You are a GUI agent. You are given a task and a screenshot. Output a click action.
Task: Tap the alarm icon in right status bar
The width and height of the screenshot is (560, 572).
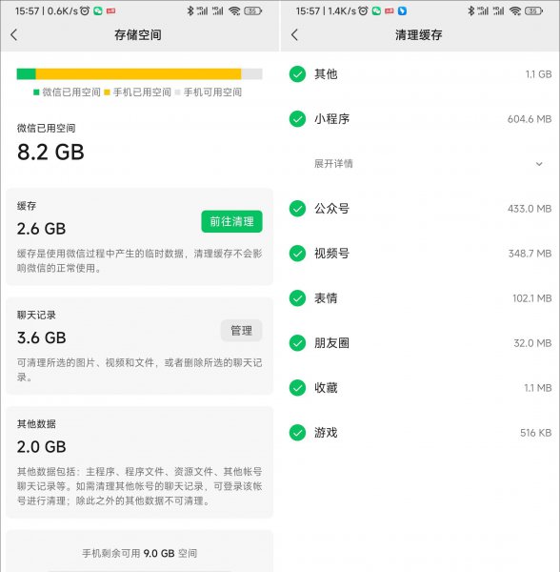pyautogui.click(x=363, y=10)
